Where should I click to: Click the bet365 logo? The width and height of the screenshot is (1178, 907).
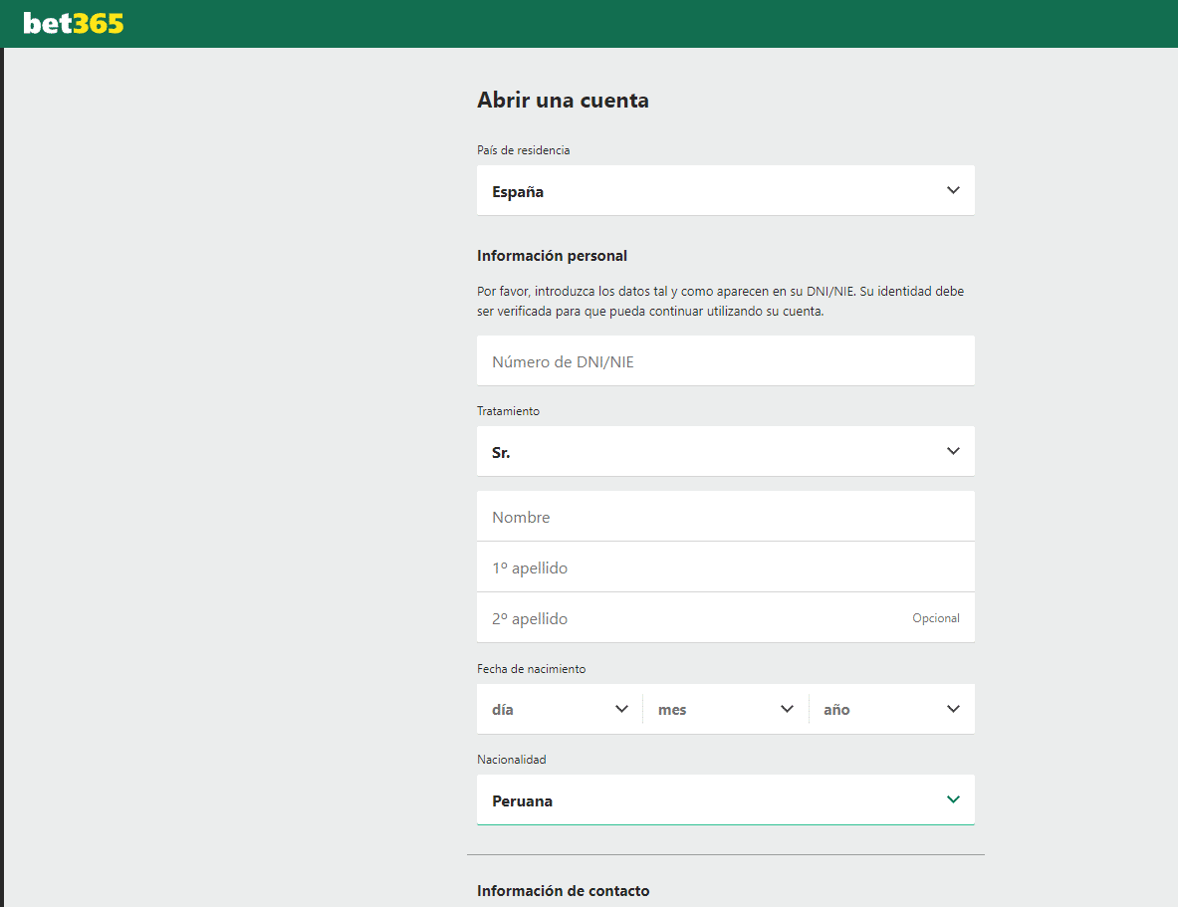[x=73, y=22]
